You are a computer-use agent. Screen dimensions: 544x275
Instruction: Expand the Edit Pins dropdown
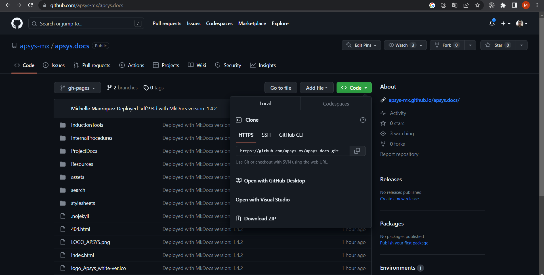pyautogui.click(x=361, y=45)
